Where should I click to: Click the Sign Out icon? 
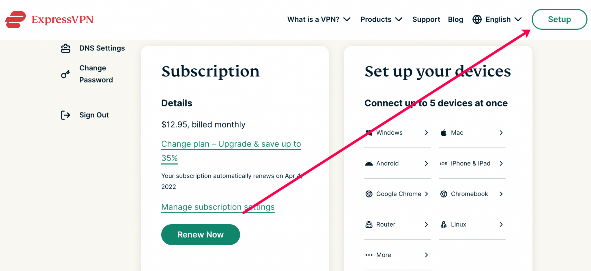[x=66, y=115]
